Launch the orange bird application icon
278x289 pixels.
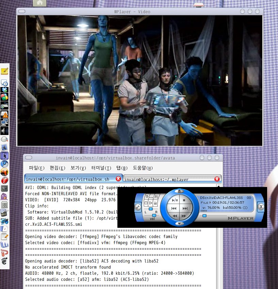pos(4,172)
